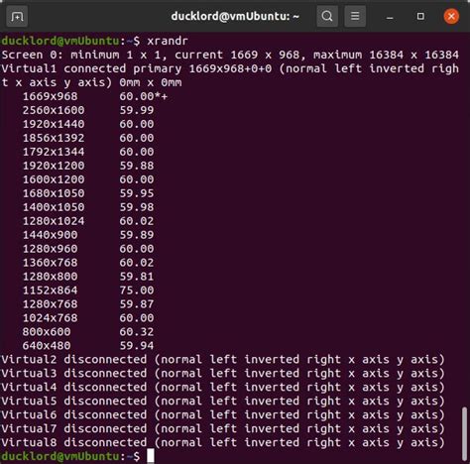
Task: Close the terminal window
Action: pyautogui.click(x=451, y=16)
